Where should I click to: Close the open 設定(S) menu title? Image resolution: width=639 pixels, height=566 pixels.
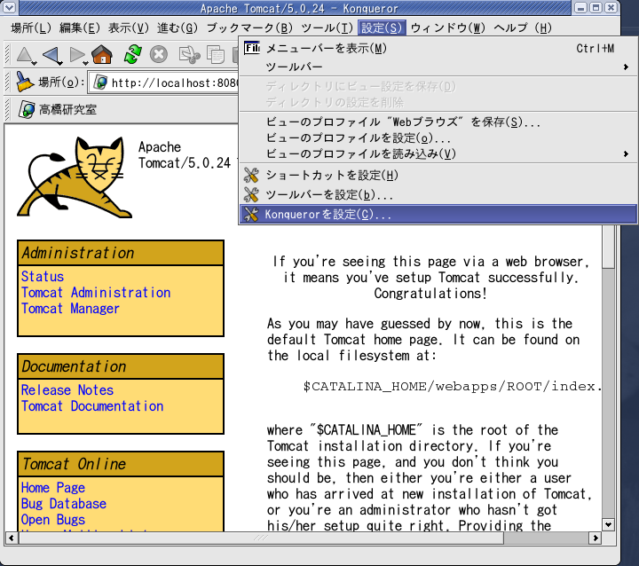point(382,28)
